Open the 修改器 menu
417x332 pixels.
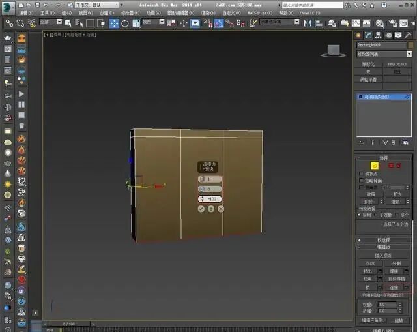130,13
